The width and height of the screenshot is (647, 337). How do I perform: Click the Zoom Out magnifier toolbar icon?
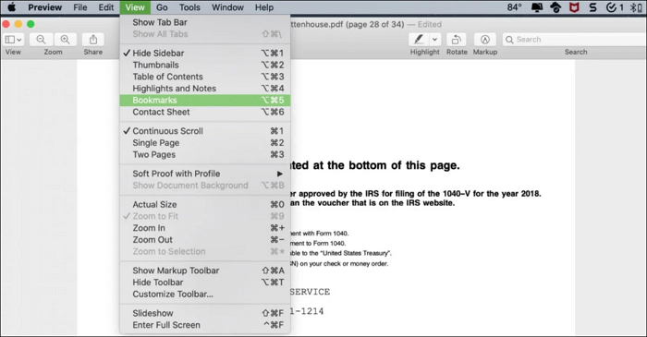click(x=41, y=40)
